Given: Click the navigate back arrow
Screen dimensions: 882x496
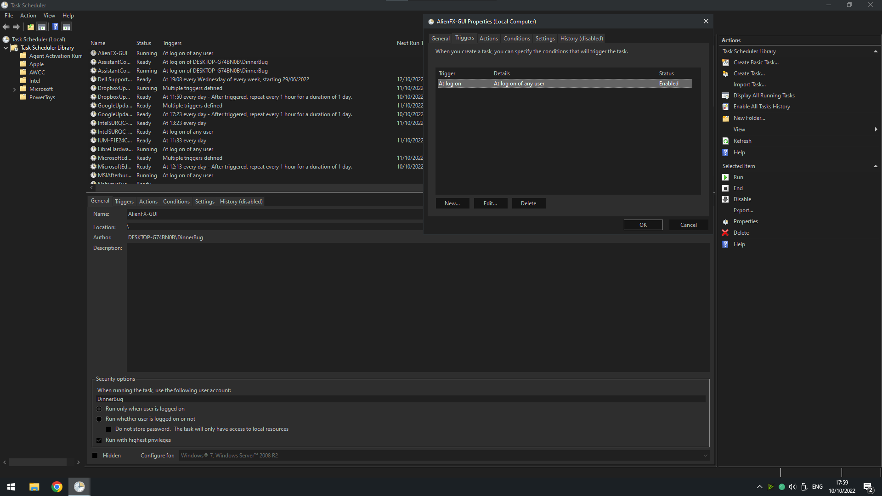Looking at the screenshot, I should (6, 27).
